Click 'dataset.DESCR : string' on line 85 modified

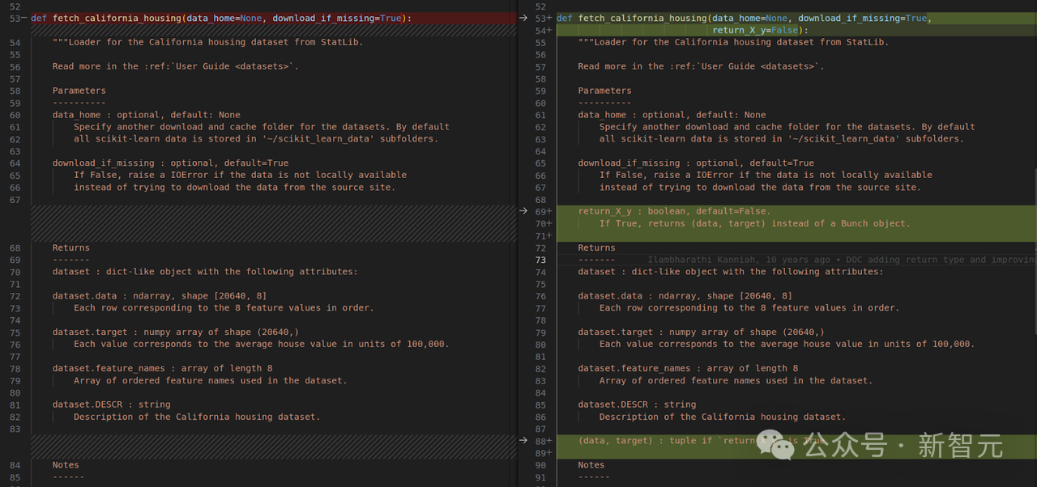click(x=637, y=404)
